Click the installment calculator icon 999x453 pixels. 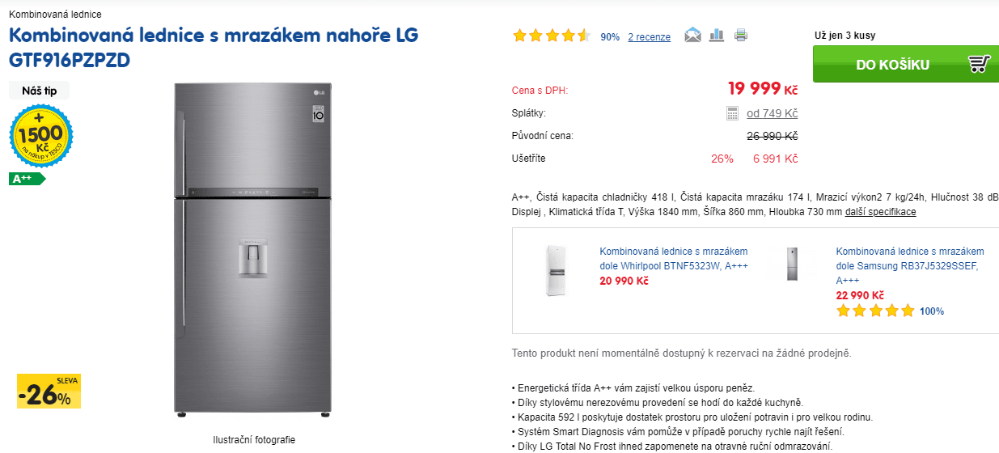(x=733, y=113)
